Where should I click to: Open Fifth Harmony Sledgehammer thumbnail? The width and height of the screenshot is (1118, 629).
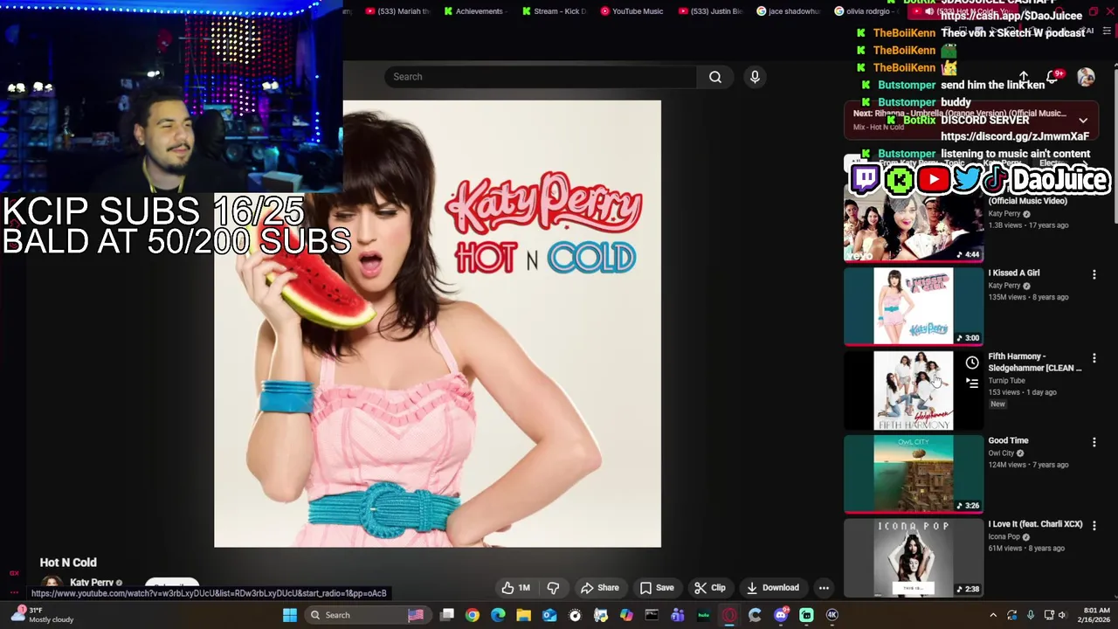[914, 391]
